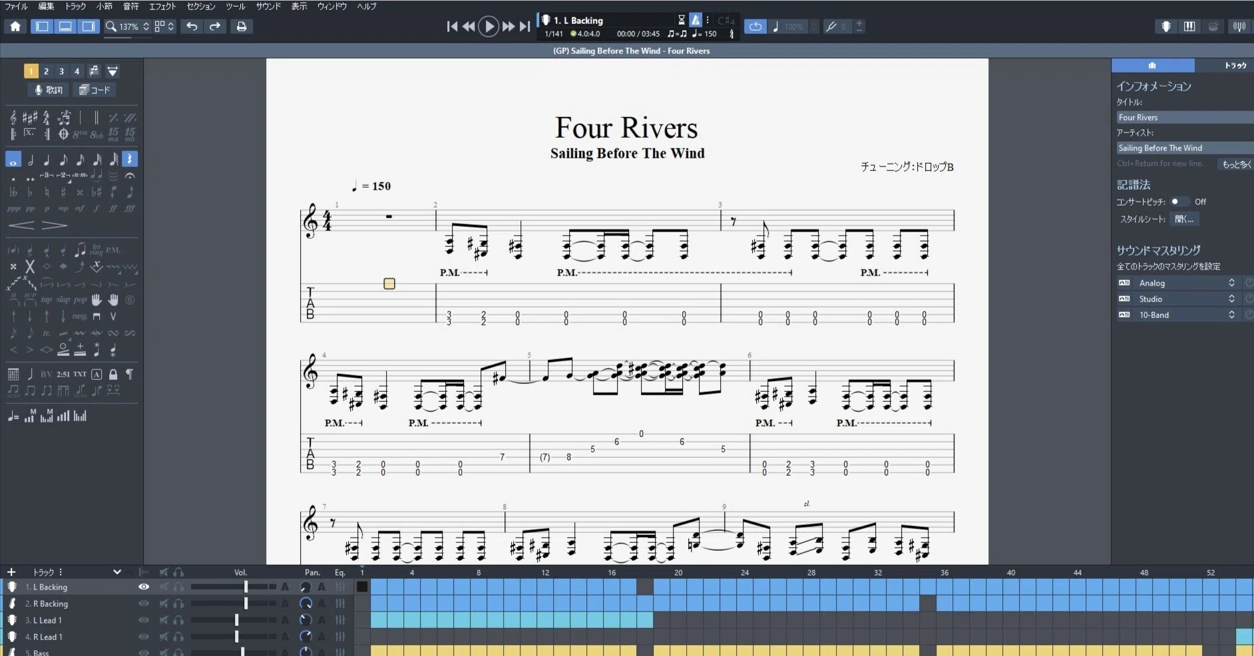This screenshot has height=656, width=1254.
Task: Click the Print icon
Action: pos(242,27)
